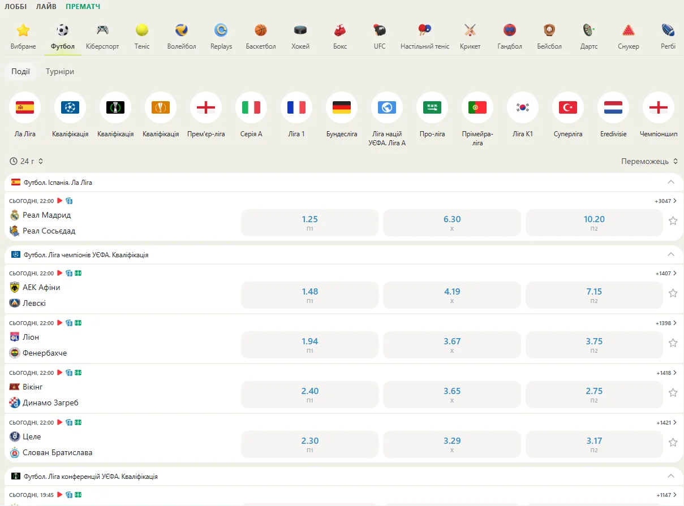
Task: Open the Бундесліга Germany flag shortcut
Action: coord(342,107)
